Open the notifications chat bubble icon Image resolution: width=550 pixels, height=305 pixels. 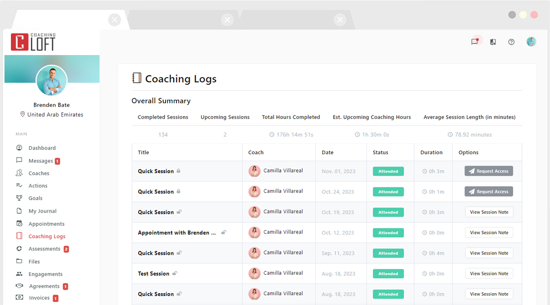(x=474, y=42)
